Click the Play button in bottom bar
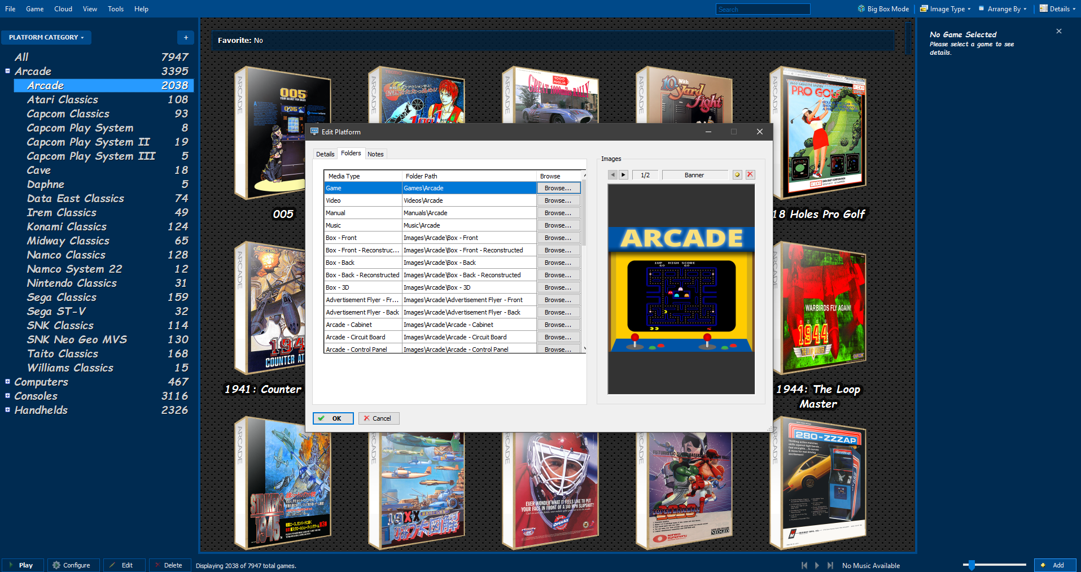The height and width of the screenshot is (572, 1081). pyautogui.click(x=23, y=565)
